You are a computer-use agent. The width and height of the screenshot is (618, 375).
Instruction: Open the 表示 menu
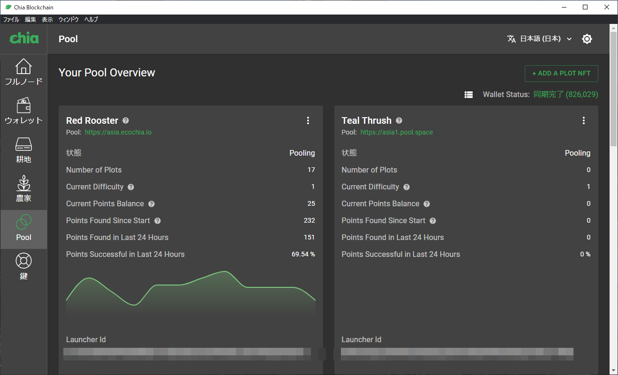coord(47,20)
